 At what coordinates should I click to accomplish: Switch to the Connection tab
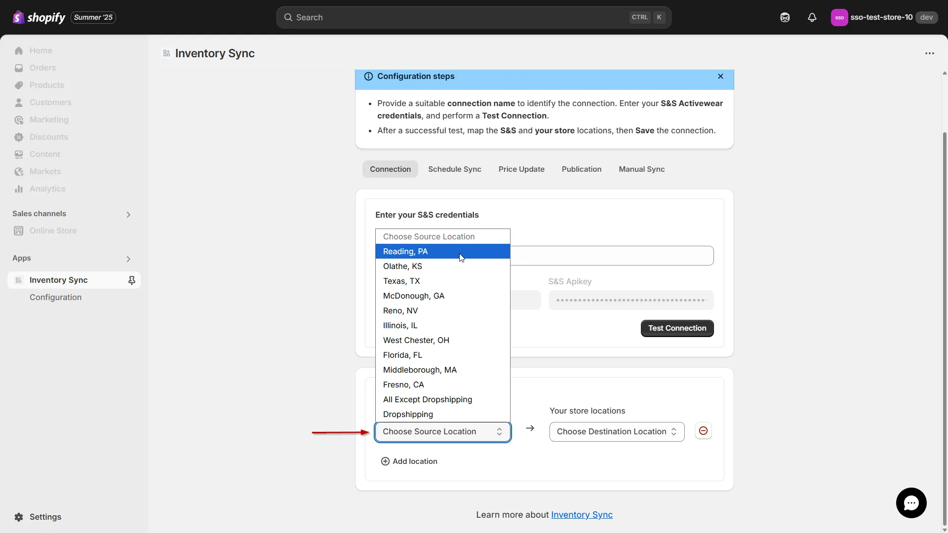[x=390, y=169]
